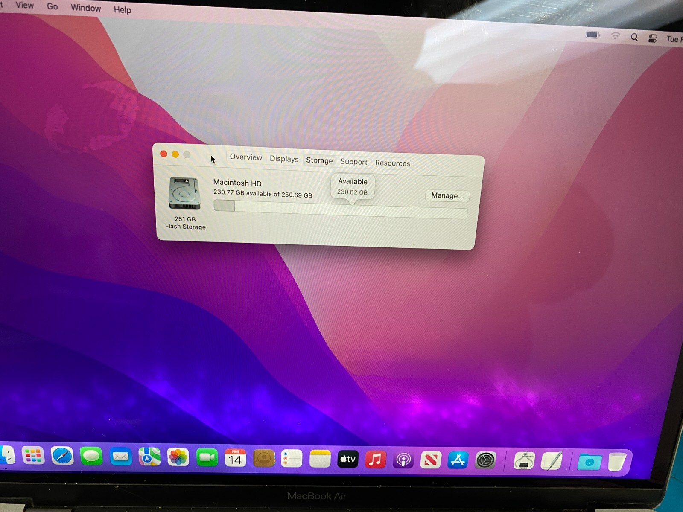Open Control Center from the menu bar

(653, 38)
